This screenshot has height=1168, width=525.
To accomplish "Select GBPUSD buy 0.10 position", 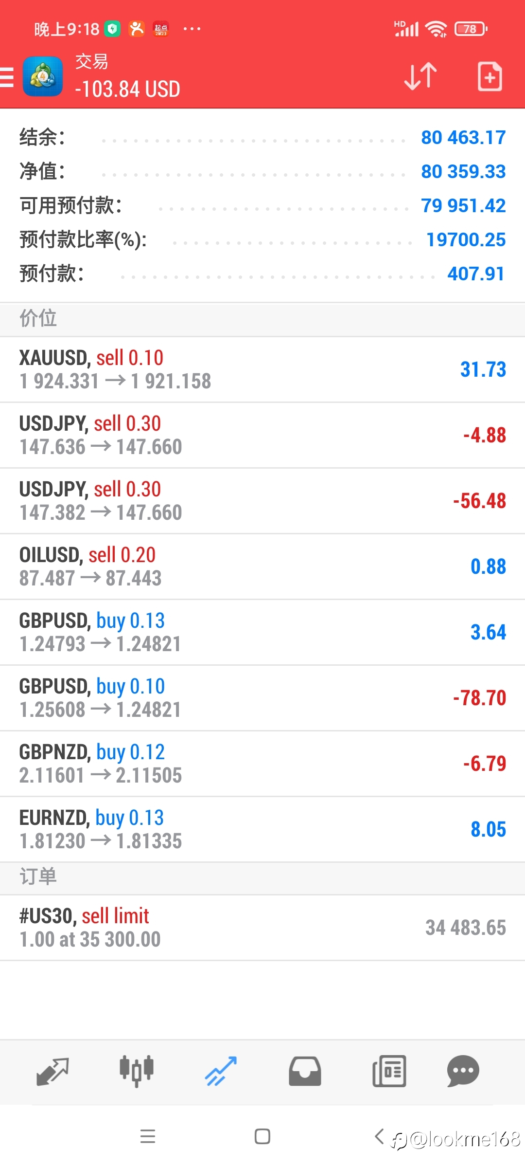I will pyautogui.click(x=262, y=698).
